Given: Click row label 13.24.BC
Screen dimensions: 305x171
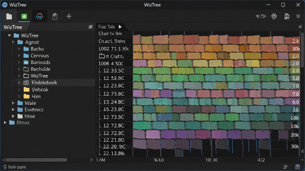Looking at the screenshot, I should pos(113,102).
